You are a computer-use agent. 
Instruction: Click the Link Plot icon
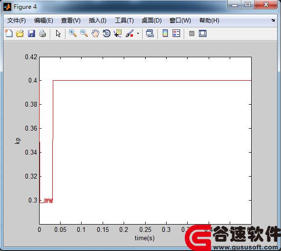(x=150, y=34)
